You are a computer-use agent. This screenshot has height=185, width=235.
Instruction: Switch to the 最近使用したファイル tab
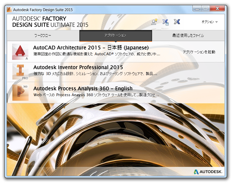pyautogui.click(x=188, y=36)
